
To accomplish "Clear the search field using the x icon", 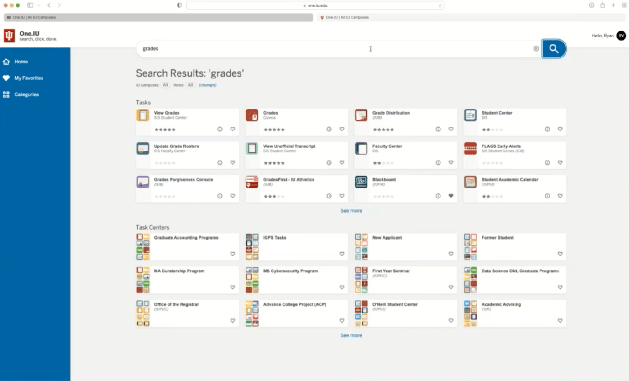I will click(535, 48).
